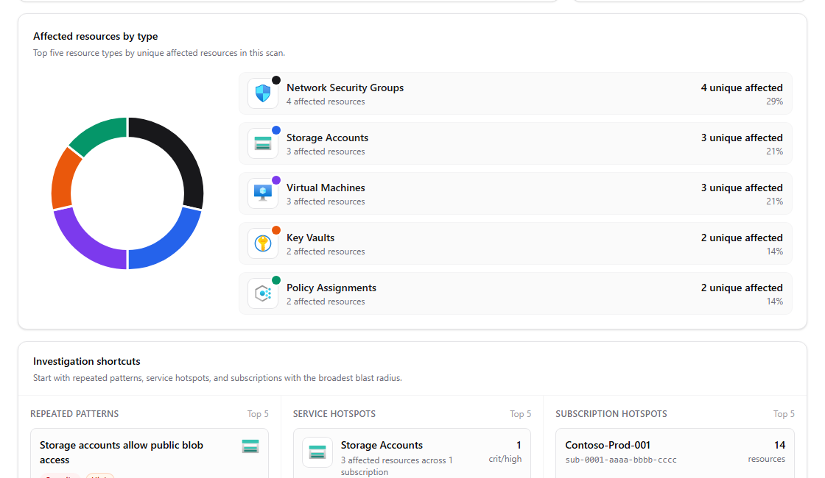Open the Storage Accounts resource type row
Viewport: 825px width, 478px height.
pyautogui.click(x=516, y=143)
